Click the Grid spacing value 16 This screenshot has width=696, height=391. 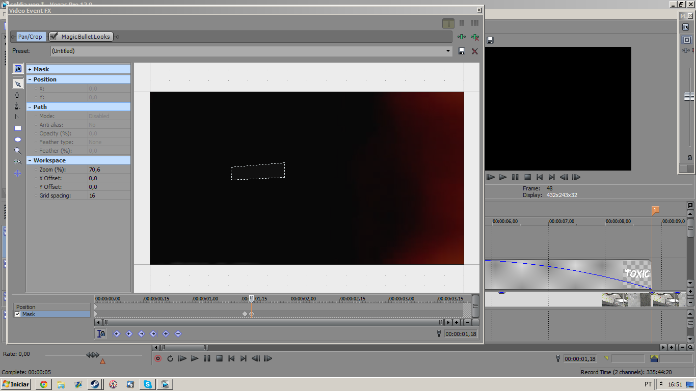point(109,195)
